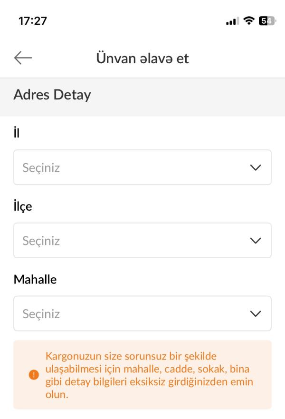Tap the word 'Kargonuzun' starting the notice
The image size is (285, 419).
[x=70, y=356]
